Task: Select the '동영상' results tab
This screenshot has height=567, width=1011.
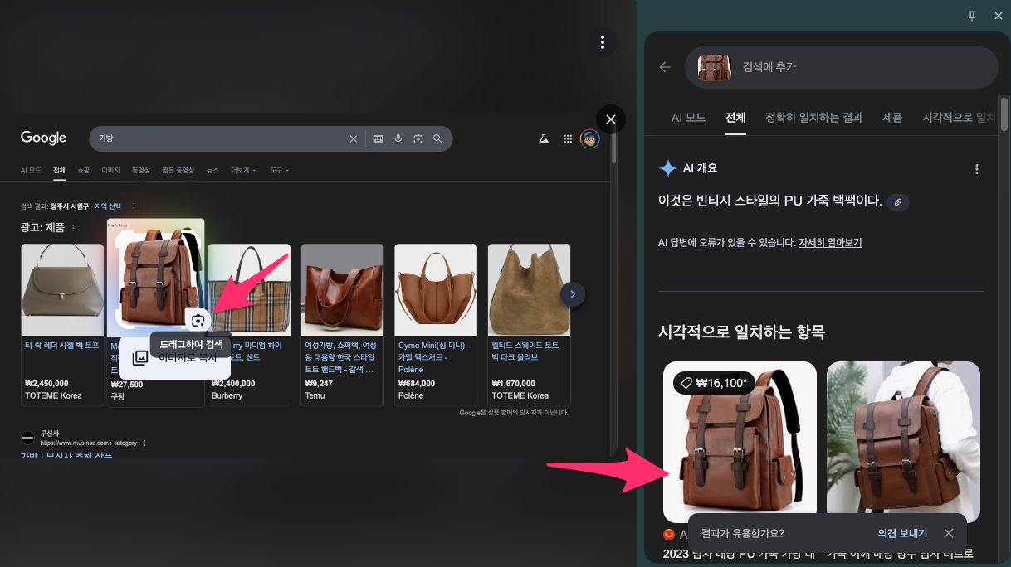Action: (141, 170)
